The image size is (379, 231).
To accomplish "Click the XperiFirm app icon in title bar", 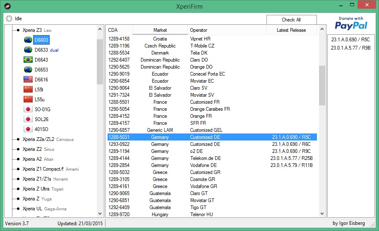I will click(x=7, y=6).
